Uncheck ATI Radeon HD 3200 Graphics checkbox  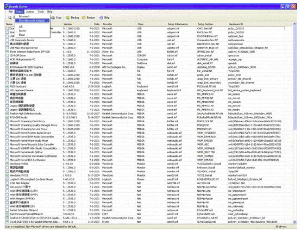tap(7, 67)
